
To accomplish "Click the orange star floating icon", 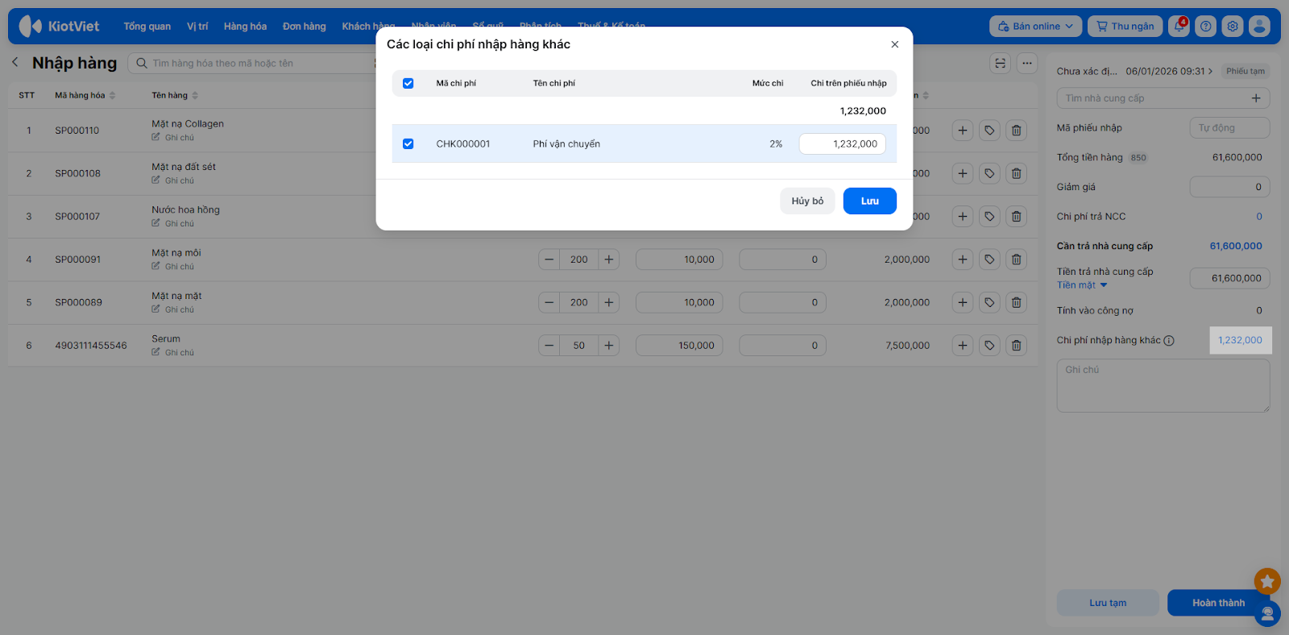I will (x=1267, y=581).
